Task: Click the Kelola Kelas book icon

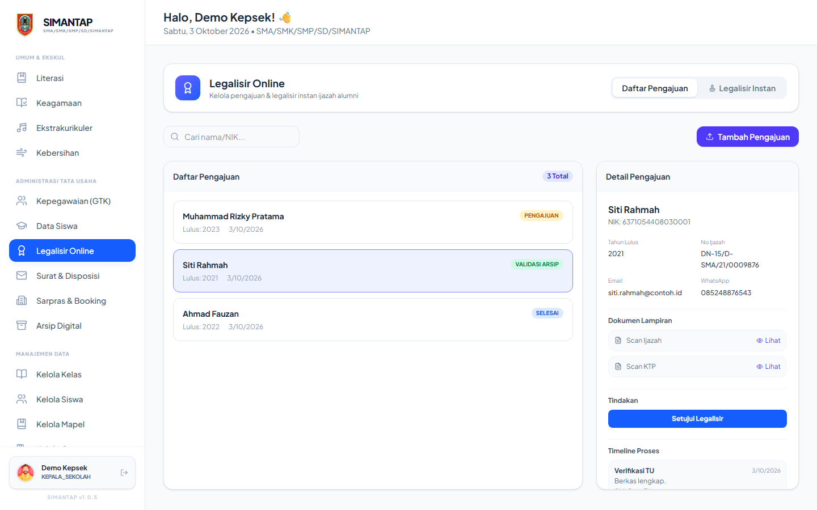Action: click(22, 375)
